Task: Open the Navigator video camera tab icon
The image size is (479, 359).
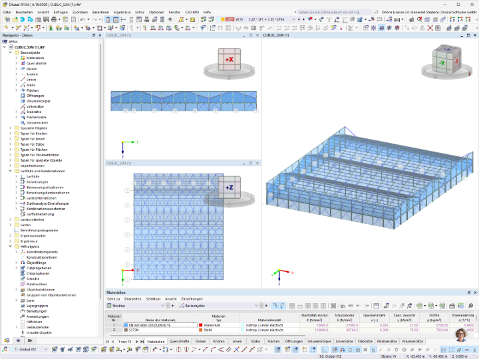Action: [30, 340]
